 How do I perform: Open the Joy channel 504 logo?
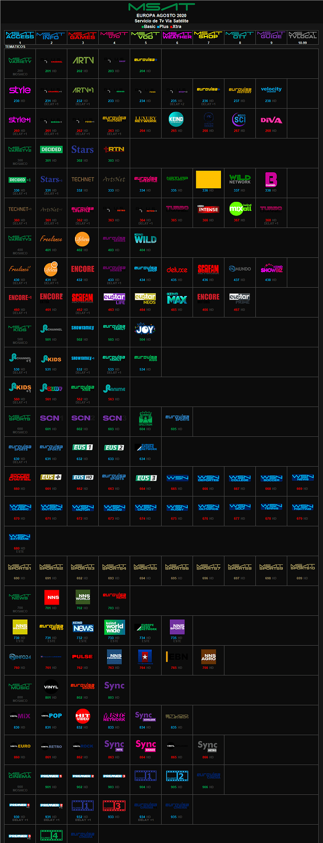point(146,328)
